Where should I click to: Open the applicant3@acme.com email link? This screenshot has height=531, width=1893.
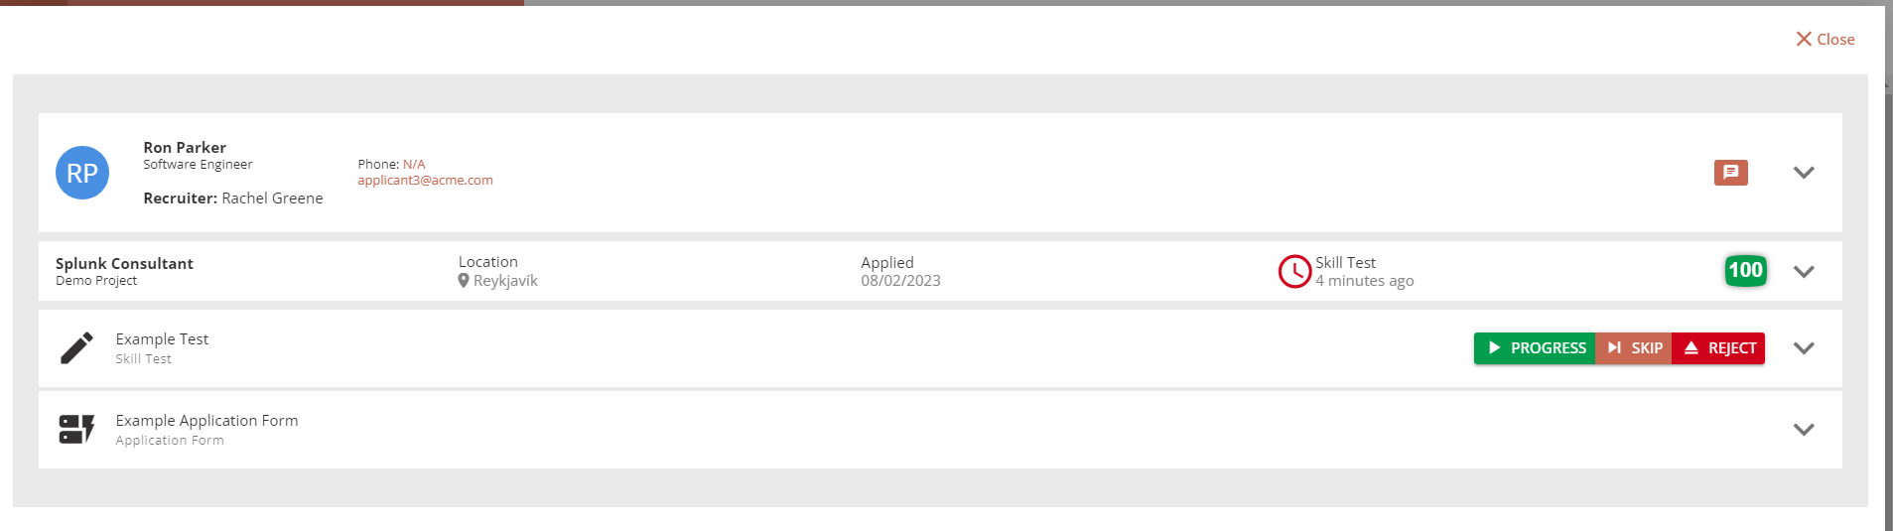[425, 181]
